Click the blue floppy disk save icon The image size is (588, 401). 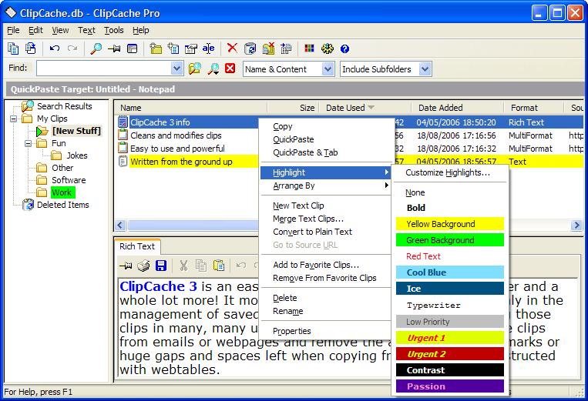tap(161, 266)
